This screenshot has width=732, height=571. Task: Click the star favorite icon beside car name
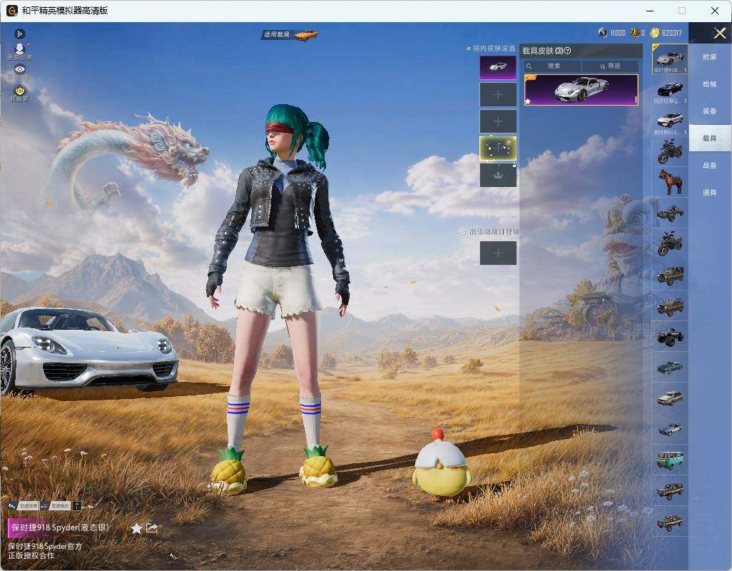pos(136,528)
